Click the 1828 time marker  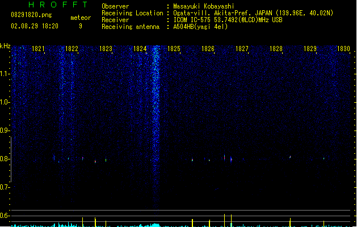[x=276, y=49]
